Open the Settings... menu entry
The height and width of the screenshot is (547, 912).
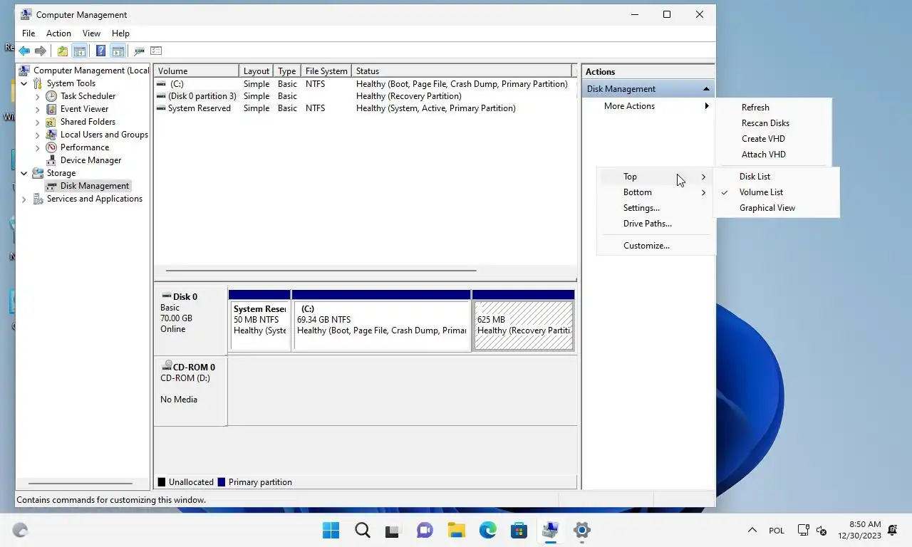click(655, 208)
